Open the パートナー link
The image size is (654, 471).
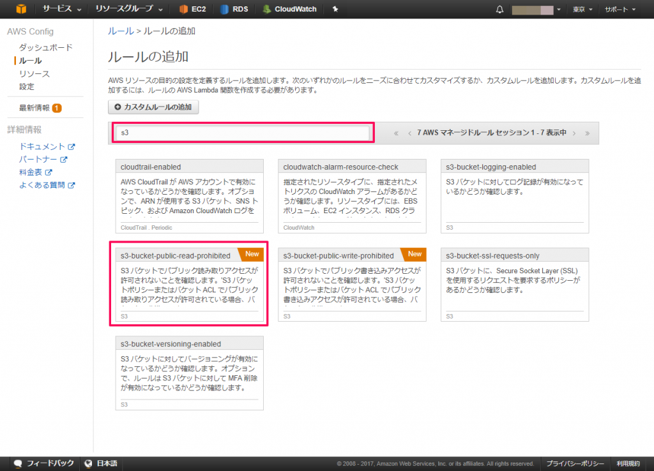pos(38,160)
